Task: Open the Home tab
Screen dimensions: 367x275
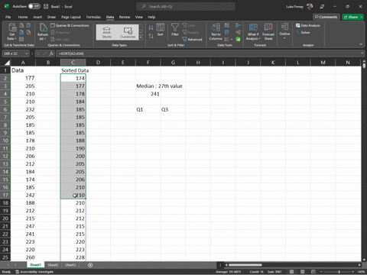Action: (23, 17)
